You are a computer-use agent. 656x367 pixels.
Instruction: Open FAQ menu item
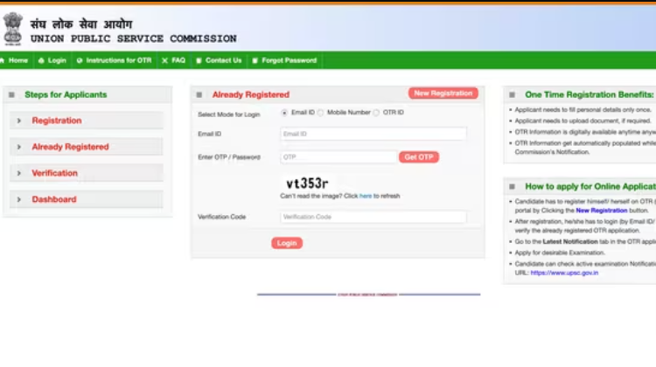(178, 60)
